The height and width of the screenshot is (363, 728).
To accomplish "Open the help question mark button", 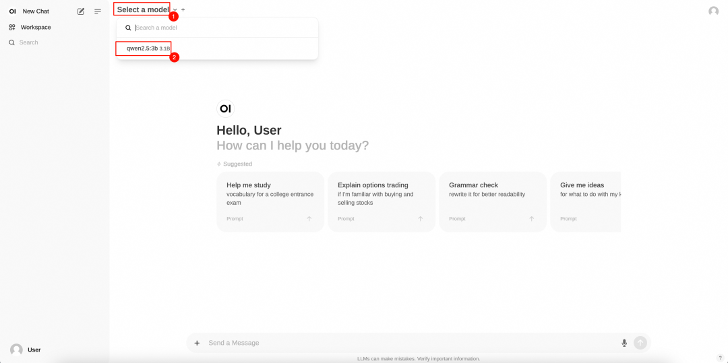I will coord(720,358).
